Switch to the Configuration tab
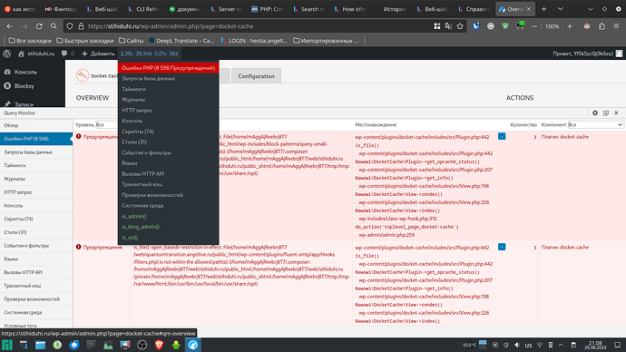626x352 pixels. (256, 76)
